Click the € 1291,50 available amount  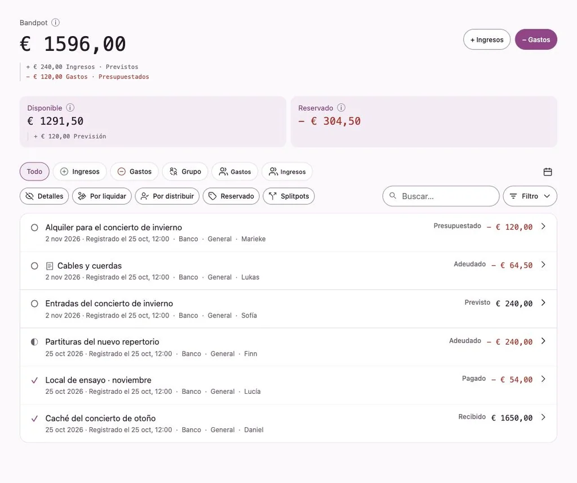[56, 121]
